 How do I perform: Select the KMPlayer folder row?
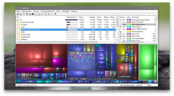[66, 39]
